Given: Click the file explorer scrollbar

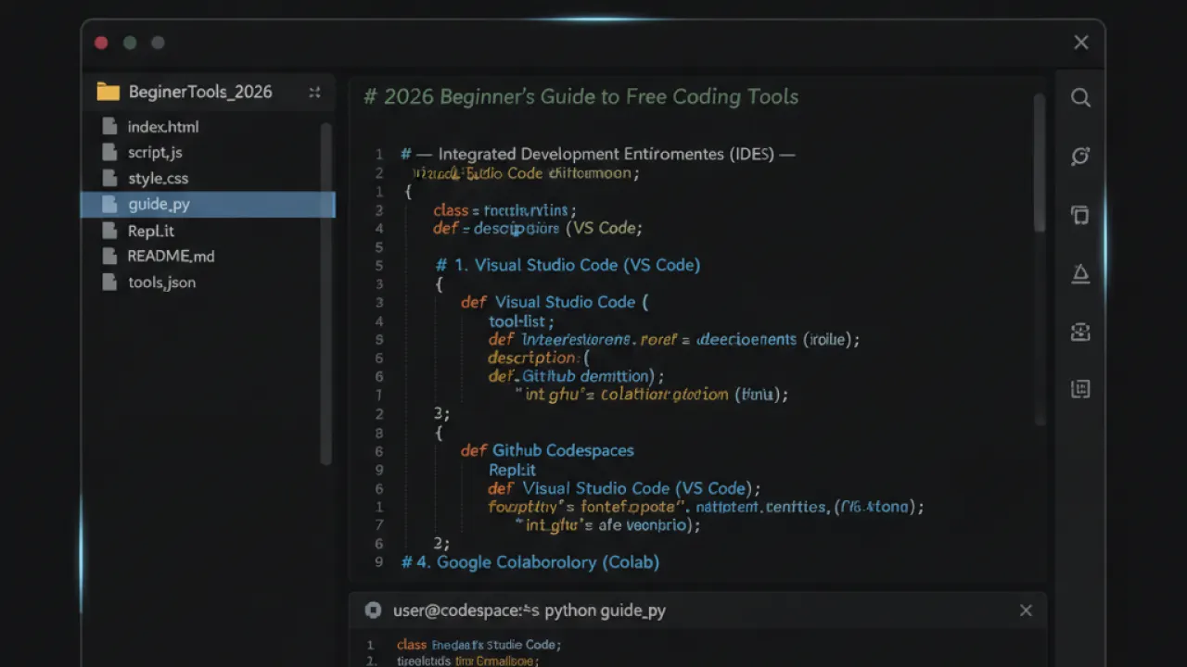Looking at the screenshot, I should (x=325, y=293).
